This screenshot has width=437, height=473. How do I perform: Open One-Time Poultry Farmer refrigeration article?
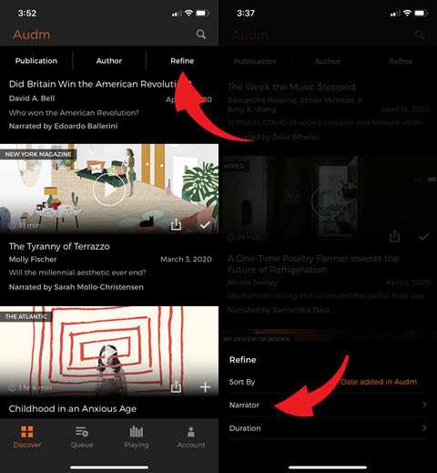pyautogui.click(x=313, y=263)
